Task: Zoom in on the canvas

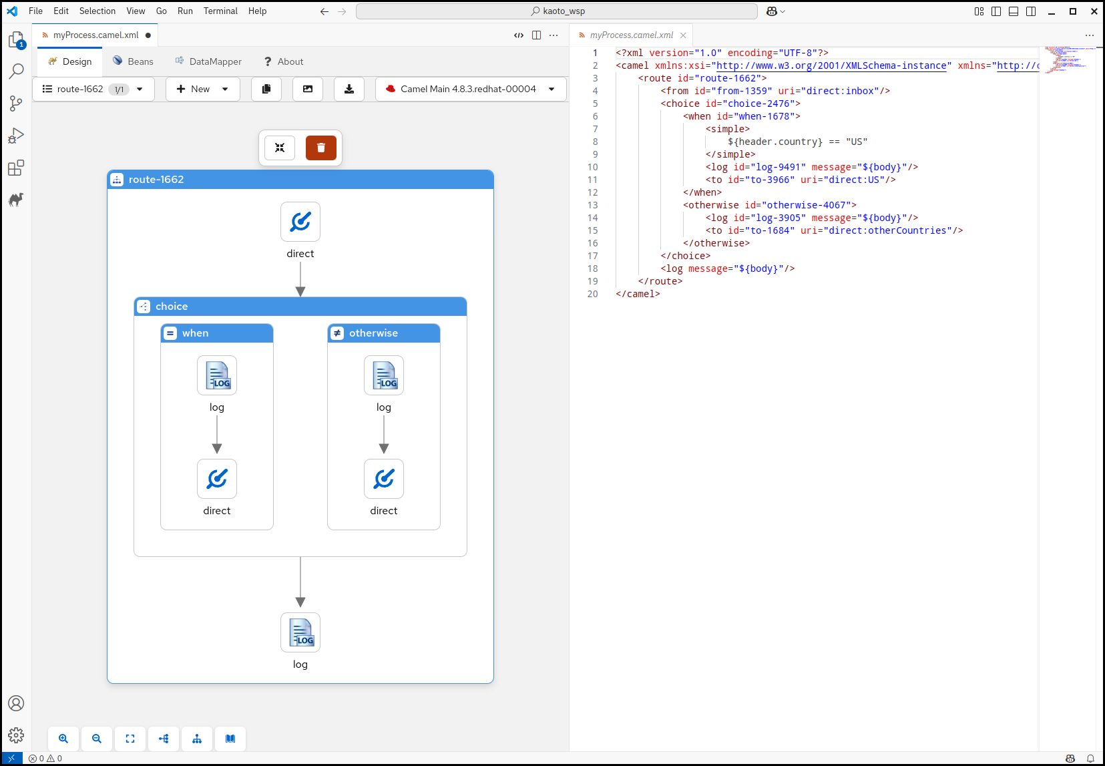Action: (x=63, y=739)
